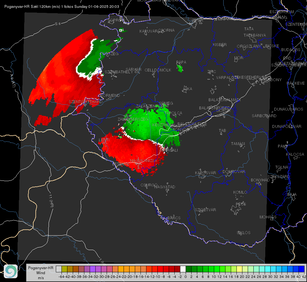This screenshot has width=307, height=282.
Task: Click the KOMLO town label
Action: [x=240, y=192]
